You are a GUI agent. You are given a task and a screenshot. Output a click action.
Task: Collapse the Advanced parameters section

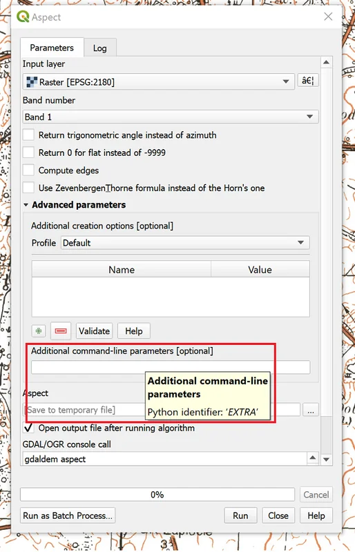[x=26, y=205]
